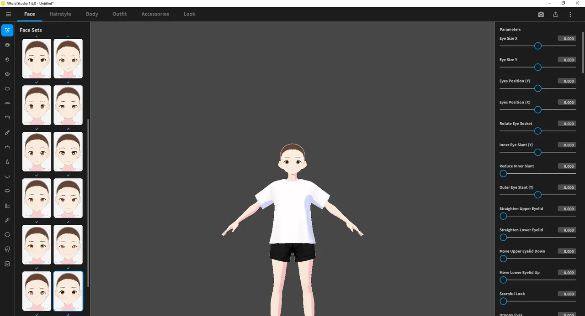
Task: Open the Nose category icon
Action: pyautogui.click(x=7, y=162)
